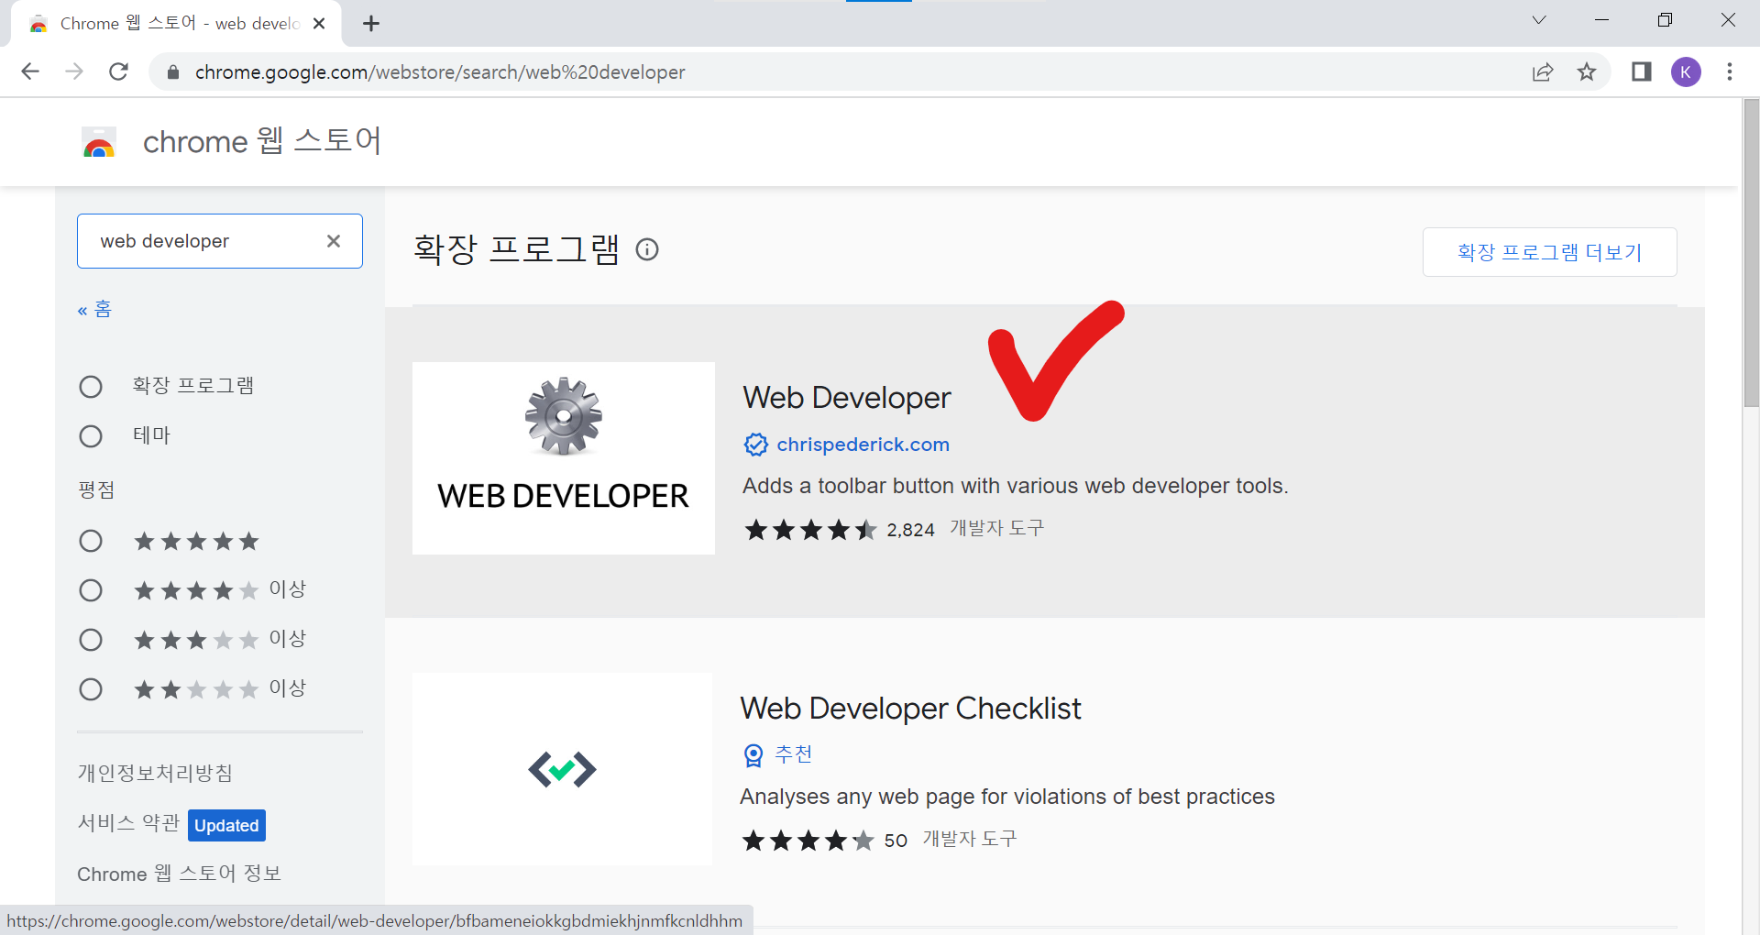The height and width of the screenshot is (935, 1760).
Task: Bookmark this page with star icon
Action: click(x=1587, y=71)
